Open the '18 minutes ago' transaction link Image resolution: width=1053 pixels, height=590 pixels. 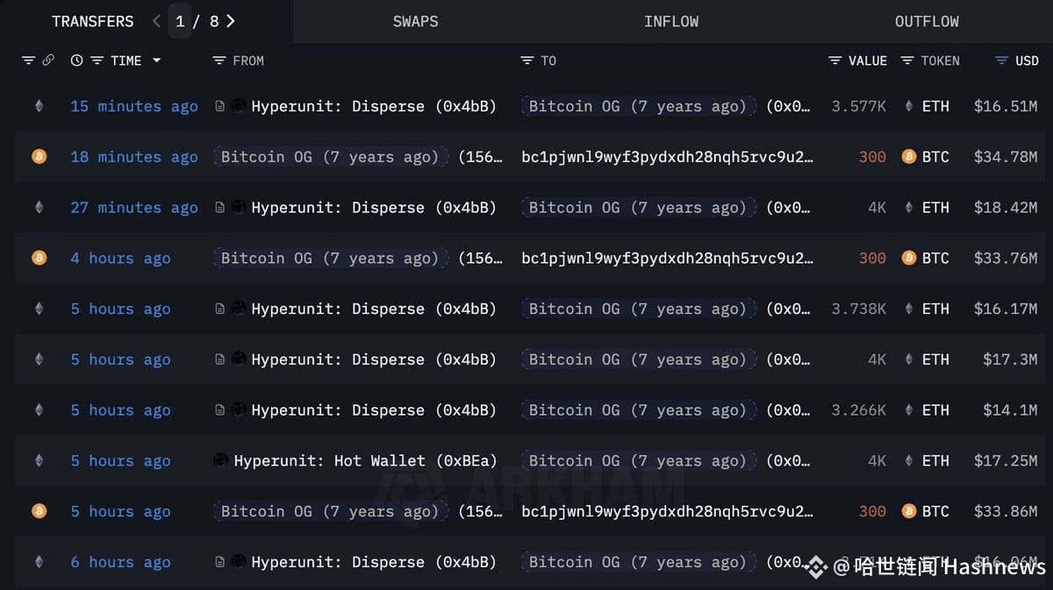pos(134,157)
